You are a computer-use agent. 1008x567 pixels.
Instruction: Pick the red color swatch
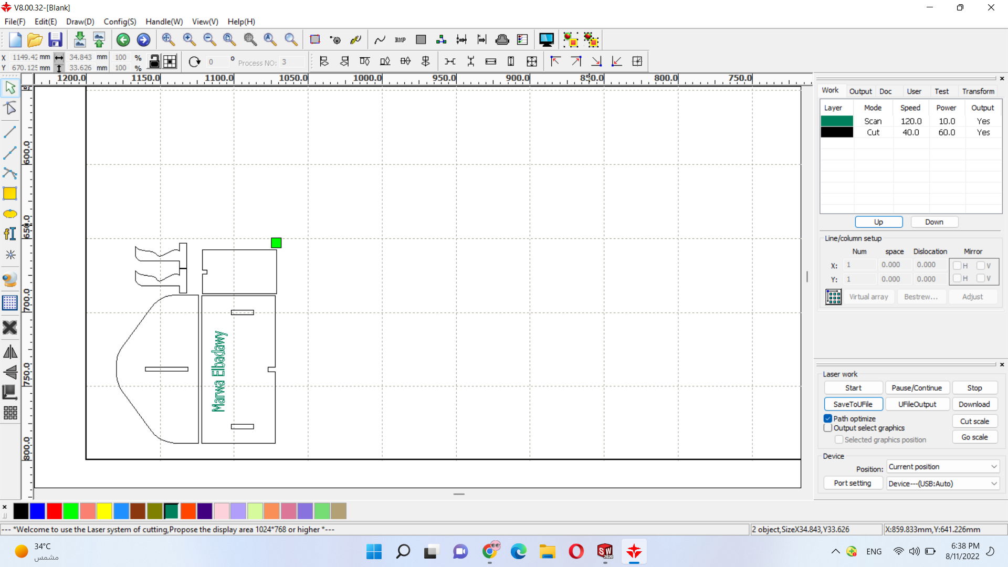(x=54, y=511)
